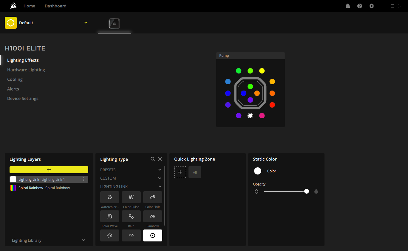Select the blue LED inside pump housing

(x=244, y=93)
